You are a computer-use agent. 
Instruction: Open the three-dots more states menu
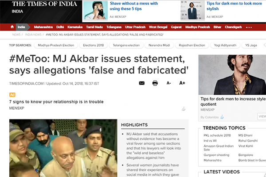point(249,27)
